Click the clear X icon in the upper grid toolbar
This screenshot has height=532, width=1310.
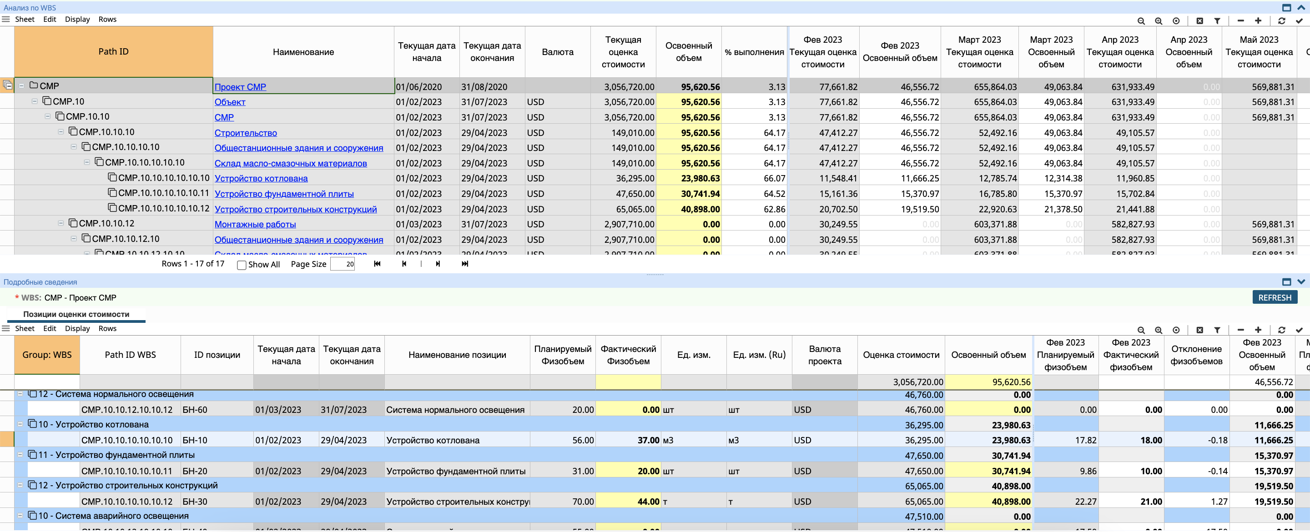(x=1199, y=21)
